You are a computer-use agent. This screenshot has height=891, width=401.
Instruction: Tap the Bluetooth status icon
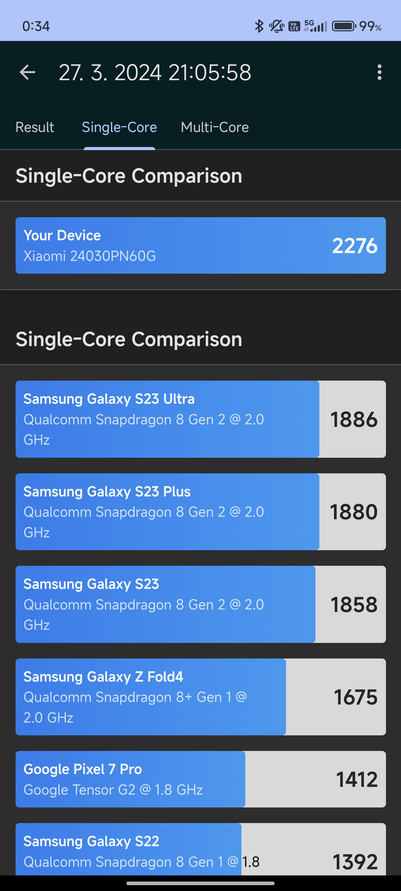[x=259, y=26]
